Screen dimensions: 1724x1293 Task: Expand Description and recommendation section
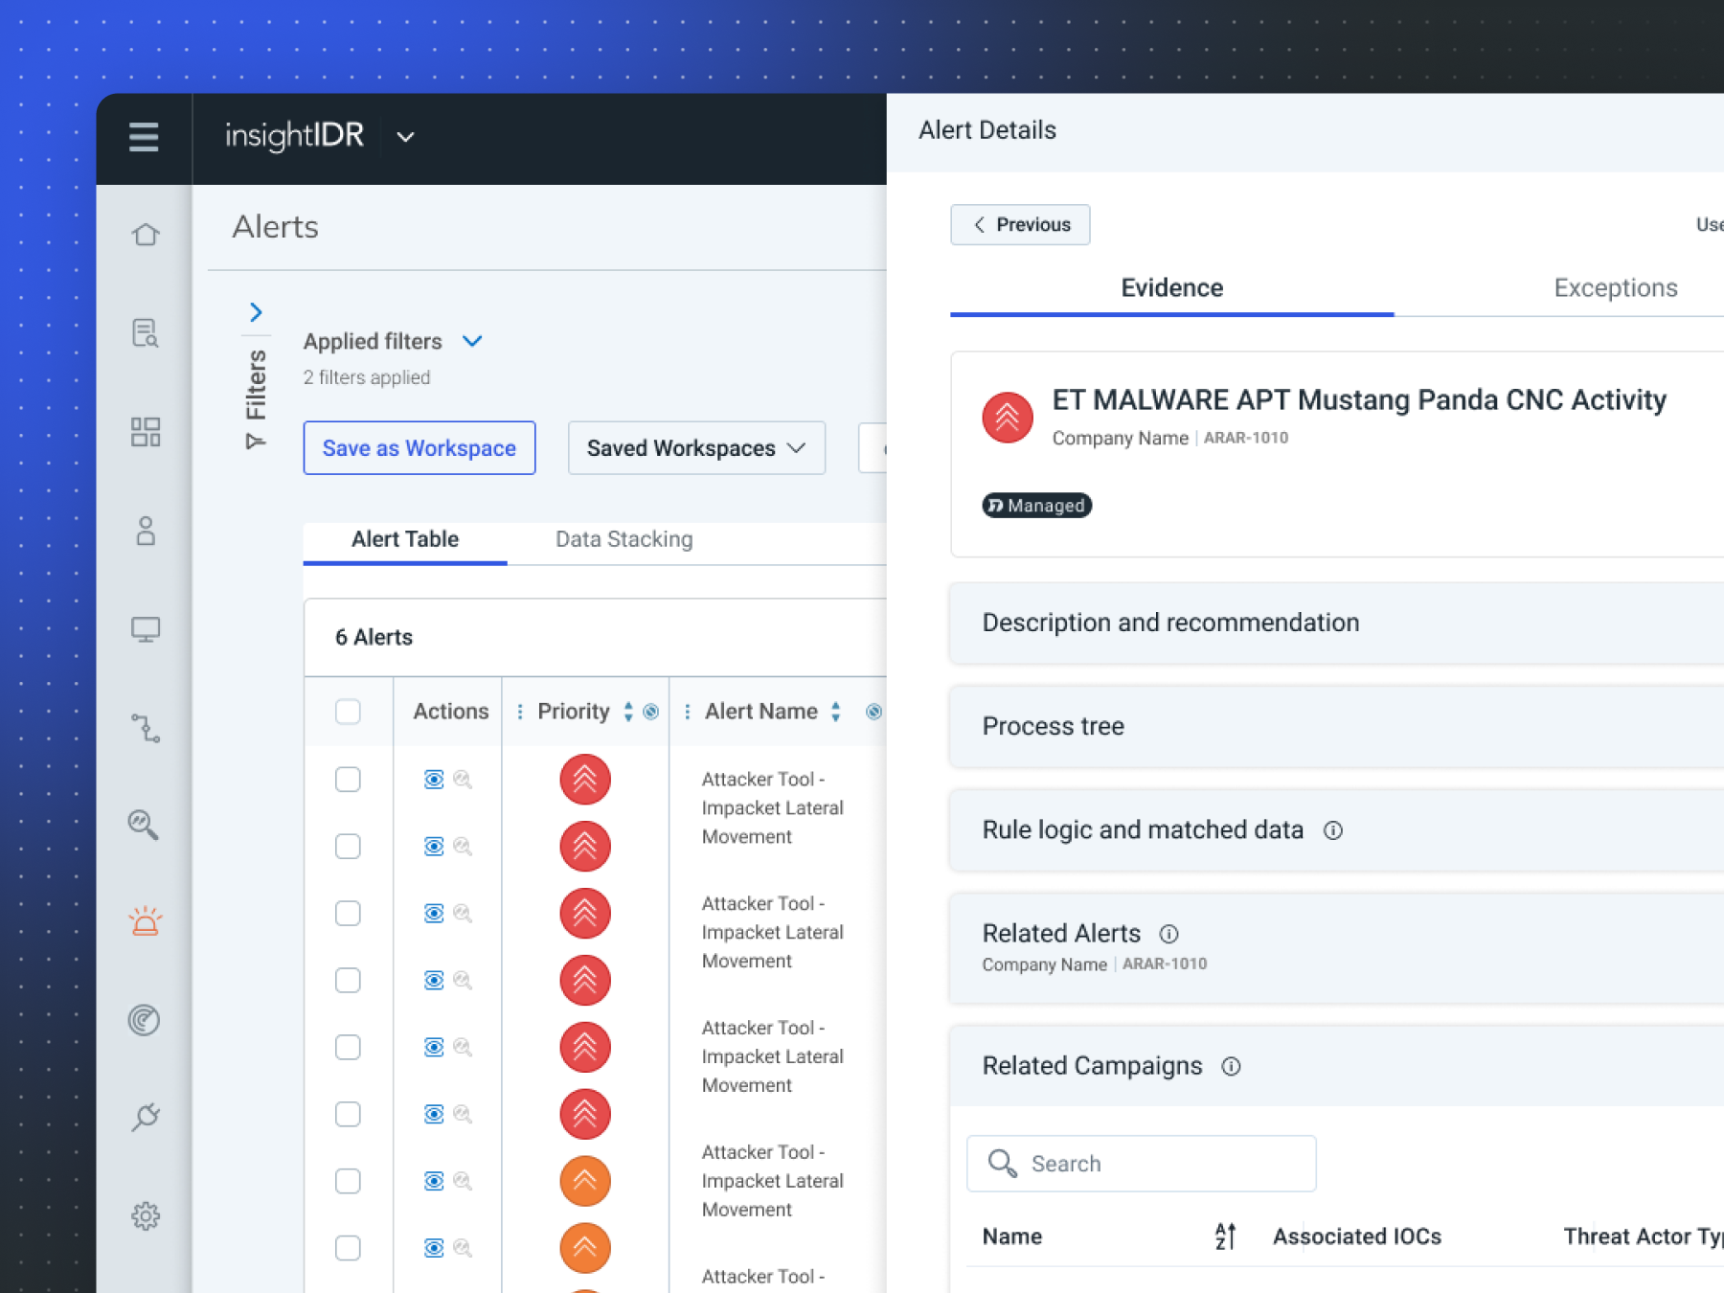click(x=1336, y=624)
